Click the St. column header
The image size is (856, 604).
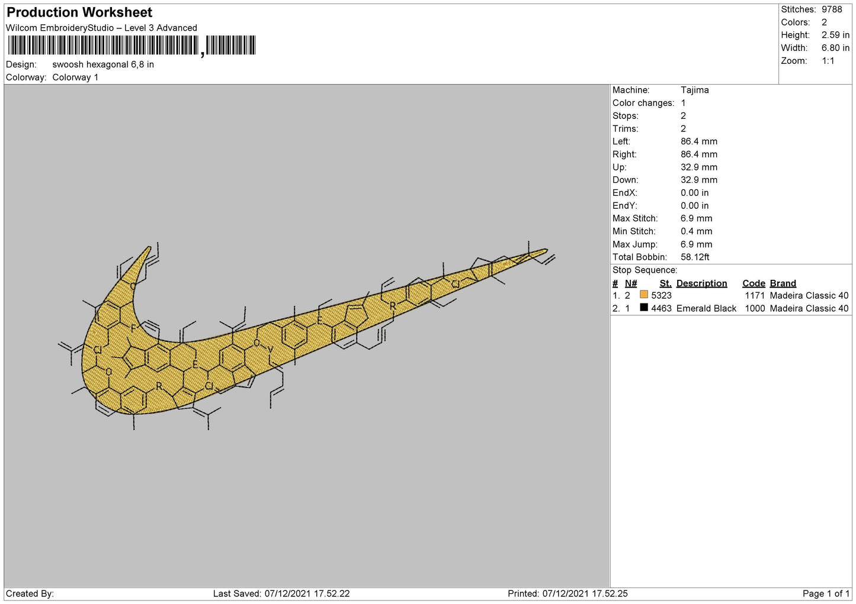tap(665, 283)
